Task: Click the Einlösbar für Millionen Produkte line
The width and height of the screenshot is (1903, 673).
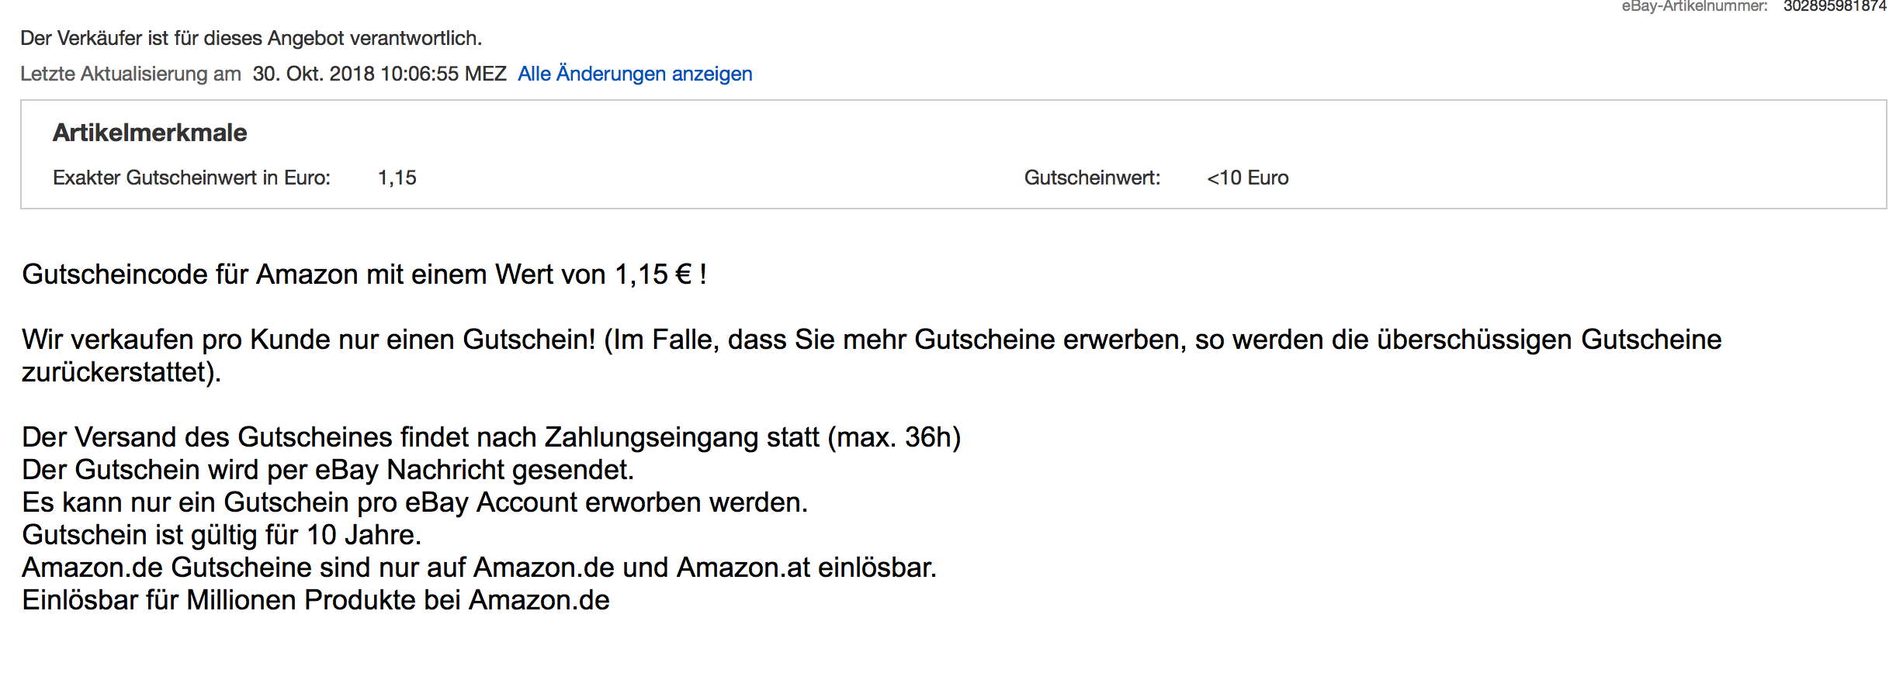Action: tap(315, 600)
